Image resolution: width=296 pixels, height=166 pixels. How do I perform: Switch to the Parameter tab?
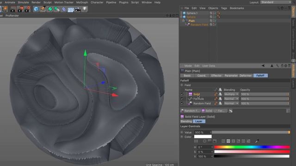click(231, 76)
